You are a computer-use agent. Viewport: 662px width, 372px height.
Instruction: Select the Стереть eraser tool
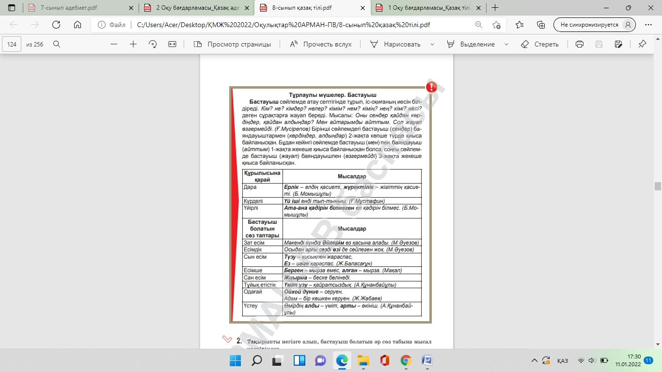click(540, 44)
